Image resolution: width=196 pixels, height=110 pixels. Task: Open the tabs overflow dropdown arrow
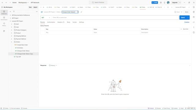click(172, 7)
